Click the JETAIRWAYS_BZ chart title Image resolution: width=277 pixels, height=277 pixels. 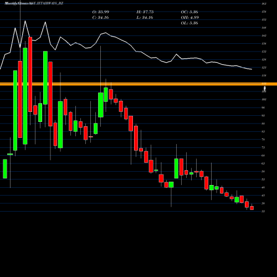click(34, 3)
